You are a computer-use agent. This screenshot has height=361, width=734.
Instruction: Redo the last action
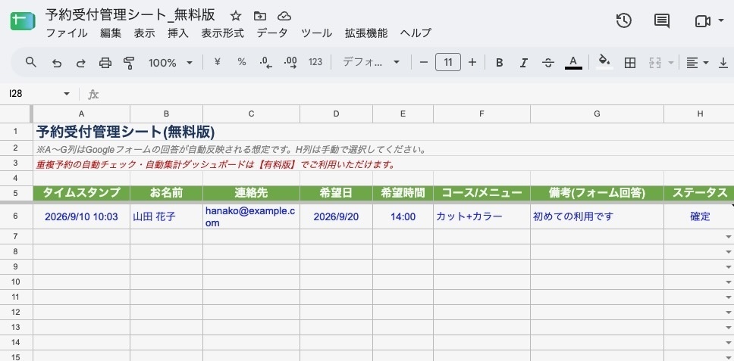click(x=81, y=63)
